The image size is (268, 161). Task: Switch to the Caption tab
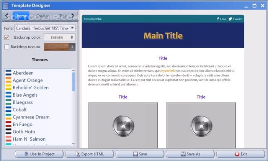click(42, 16)
